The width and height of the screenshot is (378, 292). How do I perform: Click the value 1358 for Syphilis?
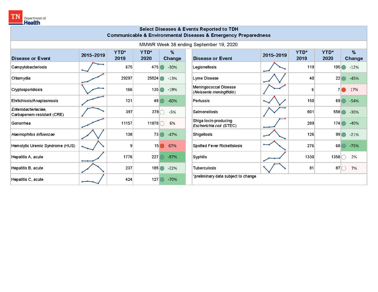pos(336,157)
